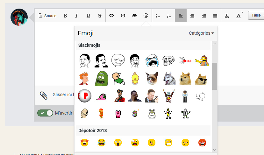The height and width of the screenshot is (155, 264).
Task: Insert the crying blue tears rage face
Action: pos(152,60)
